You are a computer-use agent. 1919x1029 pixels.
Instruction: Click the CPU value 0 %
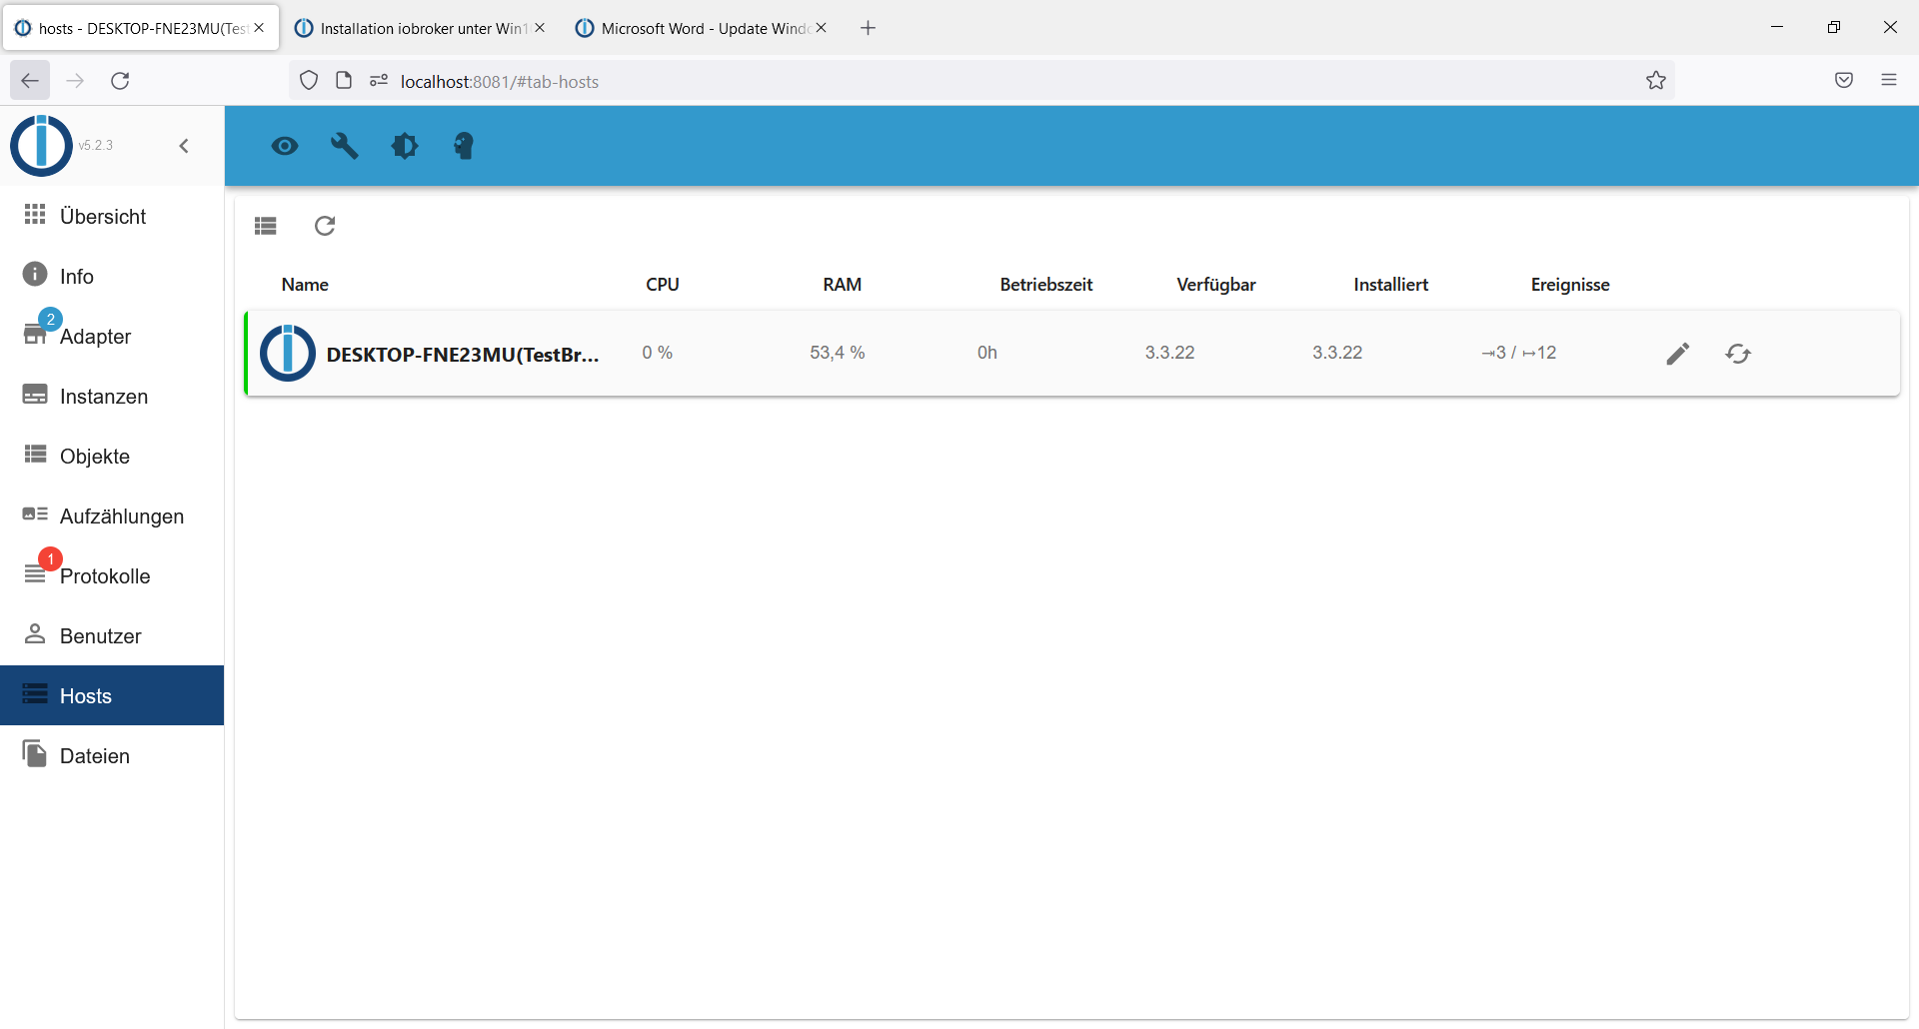658,353
